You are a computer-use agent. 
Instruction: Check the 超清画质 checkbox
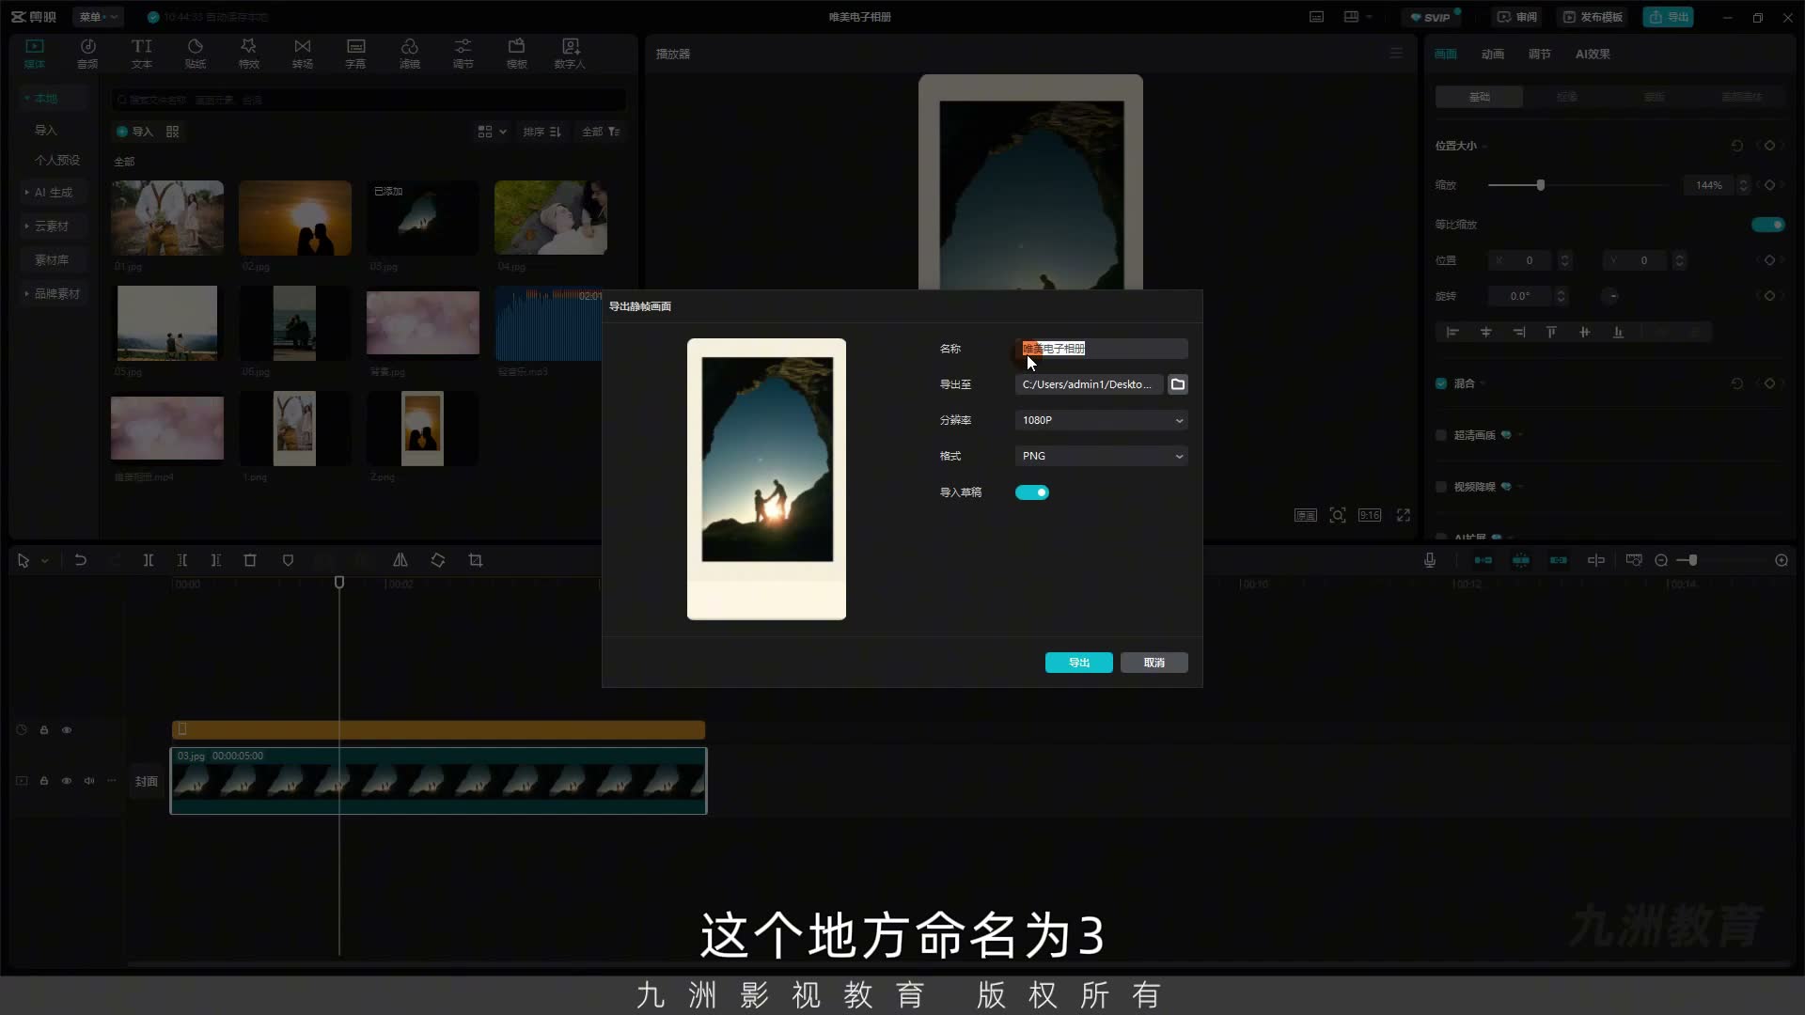tap(1441, 435)
